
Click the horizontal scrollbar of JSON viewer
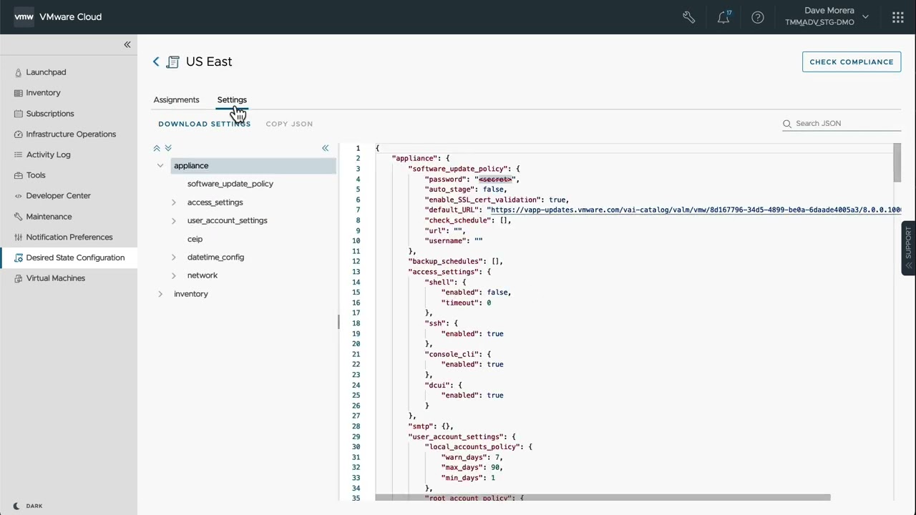coord(603,497)
